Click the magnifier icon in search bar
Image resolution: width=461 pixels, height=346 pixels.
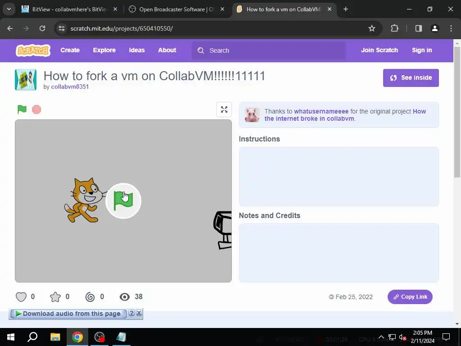pyautogui.click(x=201, y=50)
